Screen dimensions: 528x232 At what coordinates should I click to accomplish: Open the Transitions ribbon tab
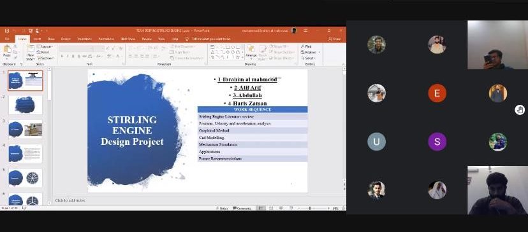tap(84, 39)
